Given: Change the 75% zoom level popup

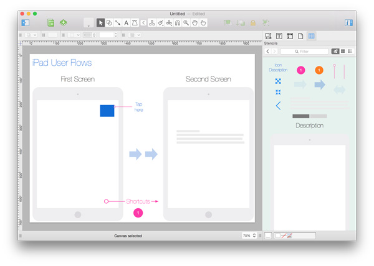Looking at the screenshot, I should (249, 236).
